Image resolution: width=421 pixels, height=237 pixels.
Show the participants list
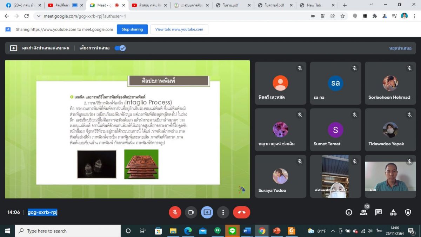[x=363, y=212]
